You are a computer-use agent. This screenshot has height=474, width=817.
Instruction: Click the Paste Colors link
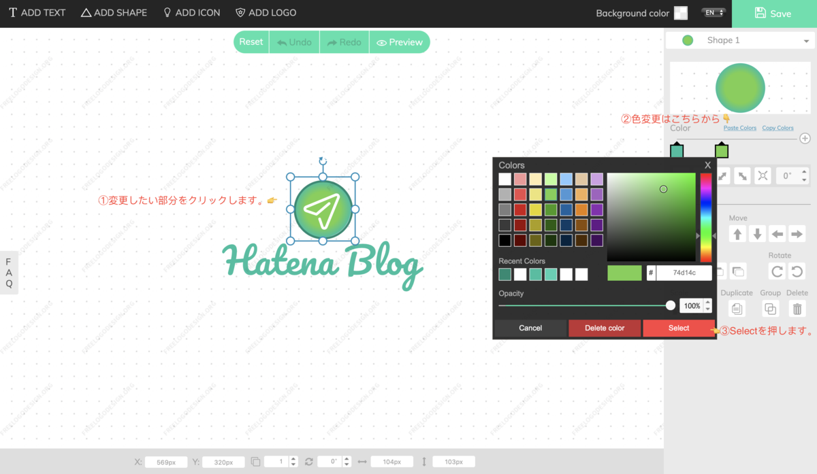point(740,128)
